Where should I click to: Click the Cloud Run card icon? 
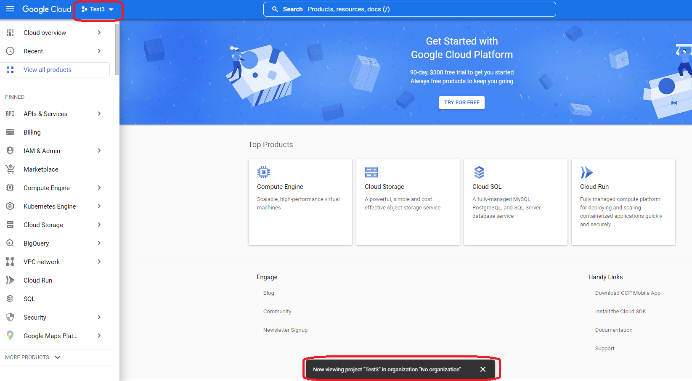click(x=586, y=172)
